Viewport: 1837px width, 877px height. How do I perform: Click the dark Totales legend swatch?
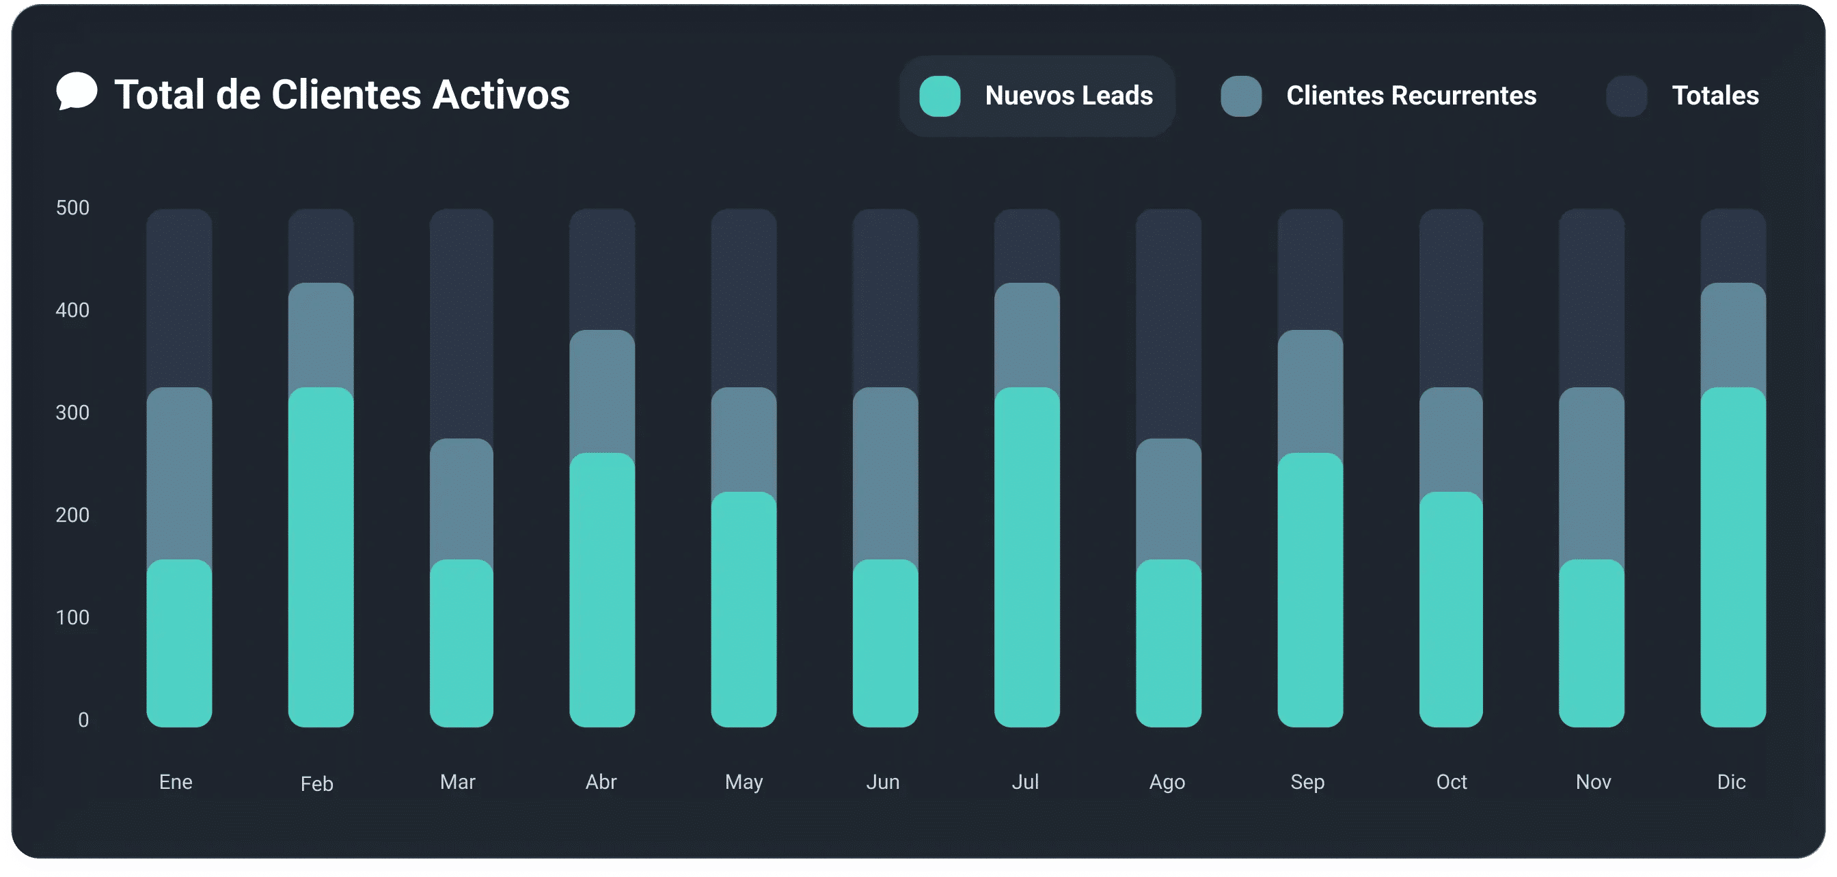(1626, 96)
